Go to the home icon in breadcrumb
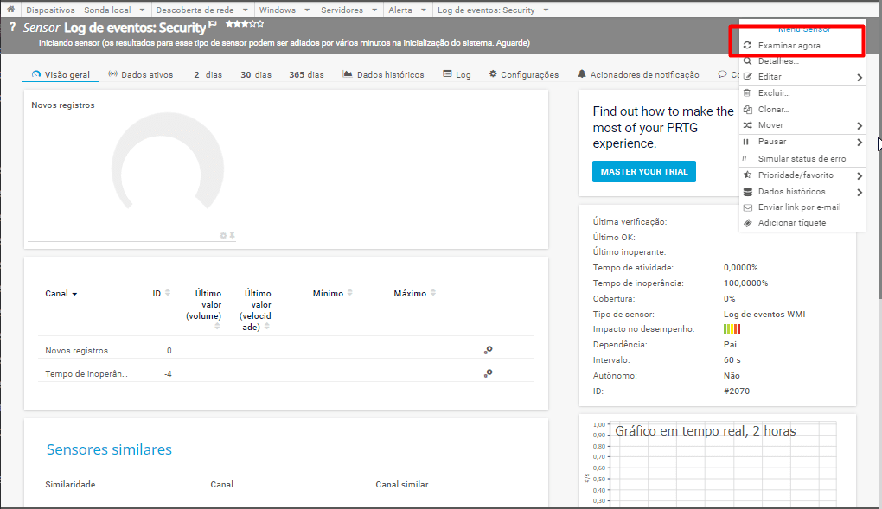The height and width of the screenshot is (509, 882). pos(10,9)
